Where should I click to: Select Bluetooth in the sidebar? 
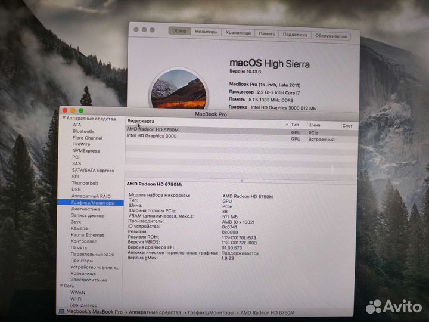pyautogui.click(x=83, y=131)
